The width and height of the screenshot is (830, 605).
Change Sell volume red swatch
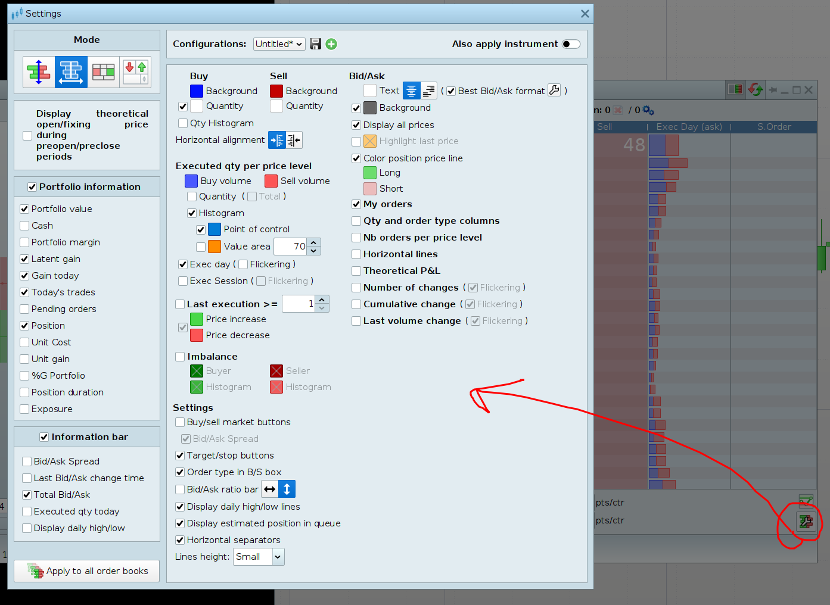click(x=271, y=181)
